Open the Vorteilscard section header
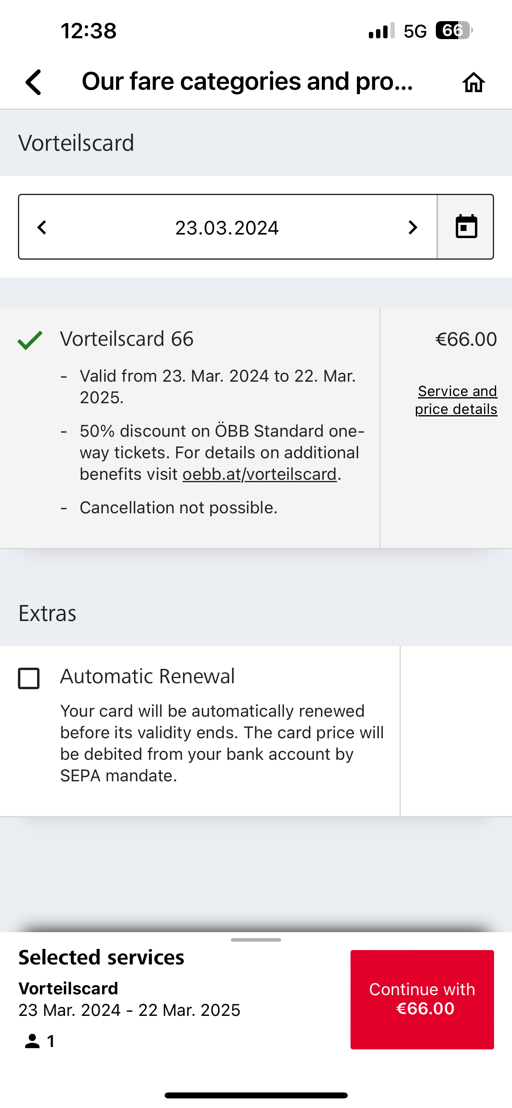This screenshot has height=1108, width=512. coord(76,142)
